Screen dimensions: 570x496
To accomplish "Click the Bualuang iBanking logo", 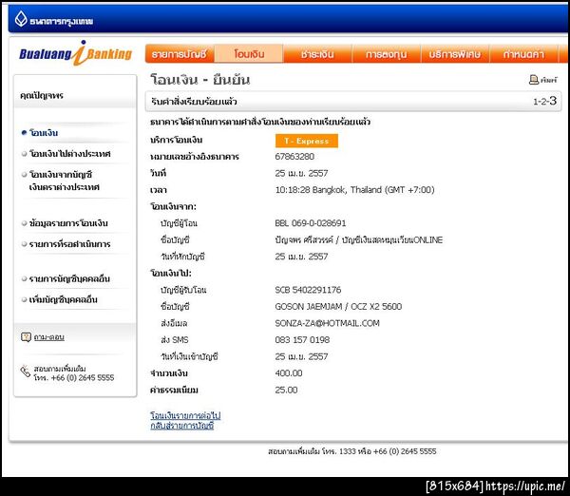I will coord(76,53).
